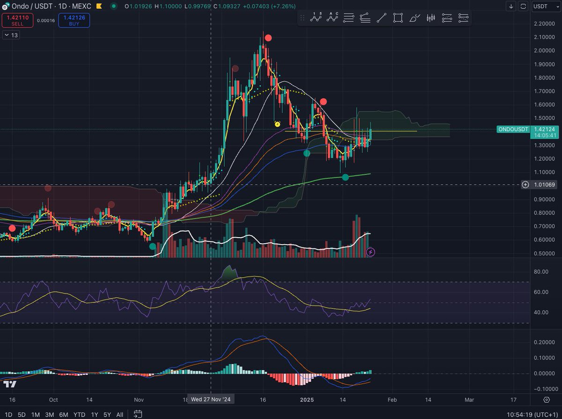The height and width of the screenshot is (419, 562).
Task: Switch to the 1M time range
Action: pyautogui.click(x=36, y=414)
